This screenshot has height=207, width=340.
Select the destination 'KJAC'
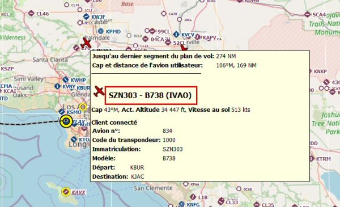(138, 176)
